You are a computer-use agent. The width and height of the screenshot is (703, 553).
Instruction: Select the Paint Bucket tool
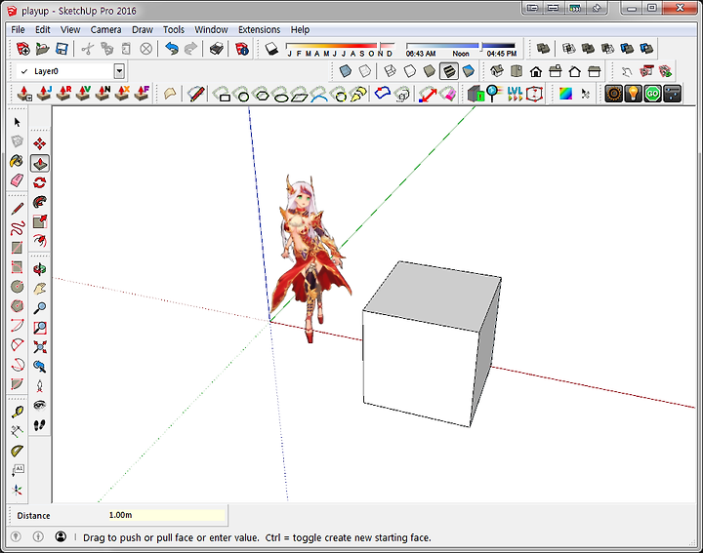17,161
